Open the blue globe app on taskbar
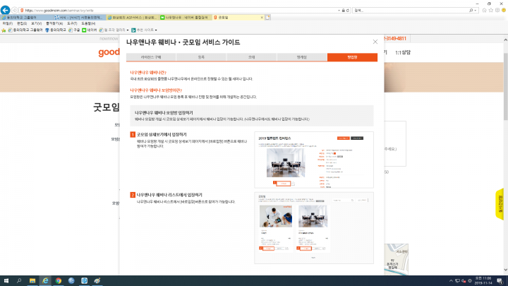The width and height of the screenshot is (508, 286). pyautogui.click(x=71, y=281)
